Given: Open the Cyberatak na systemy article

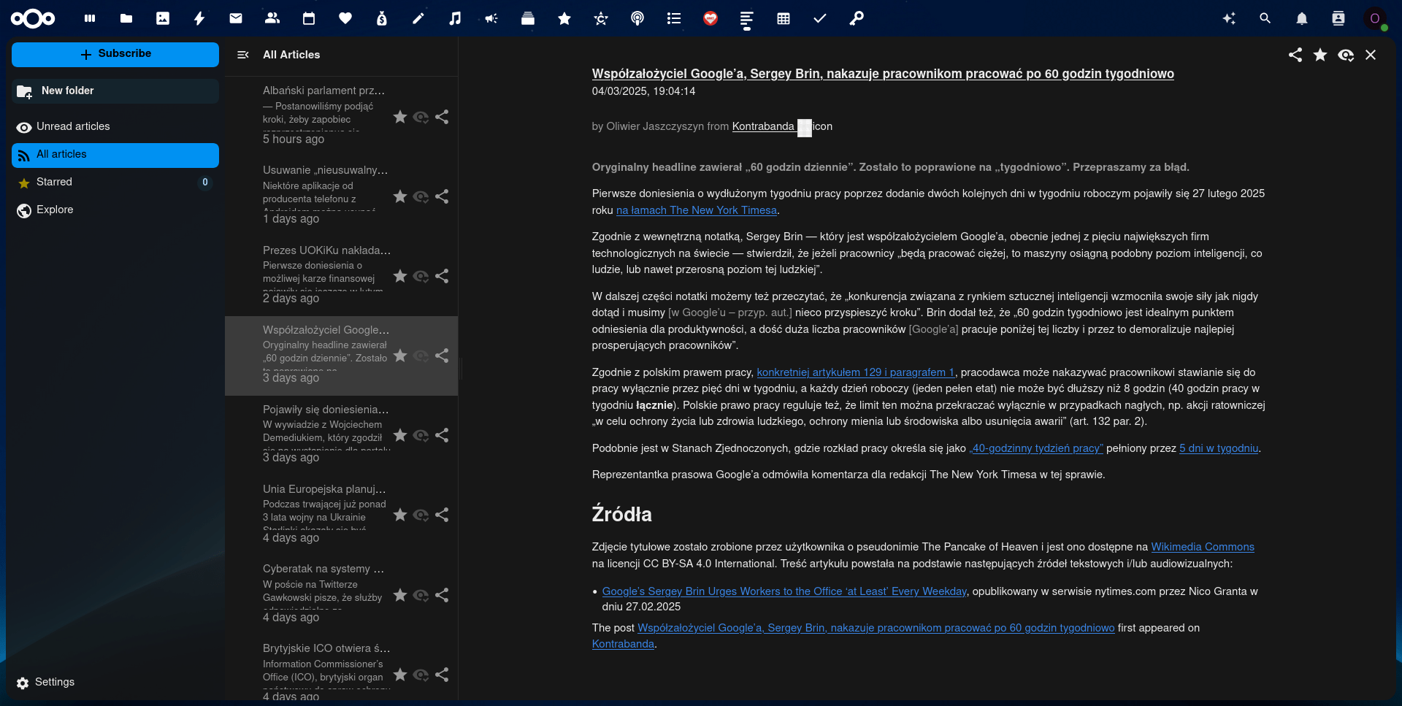Looking at the screenshot, I should 323,569.
